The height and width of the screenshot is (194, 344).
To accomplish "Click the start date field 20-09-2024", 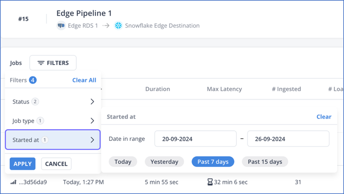I will click(x=196, y=139).
